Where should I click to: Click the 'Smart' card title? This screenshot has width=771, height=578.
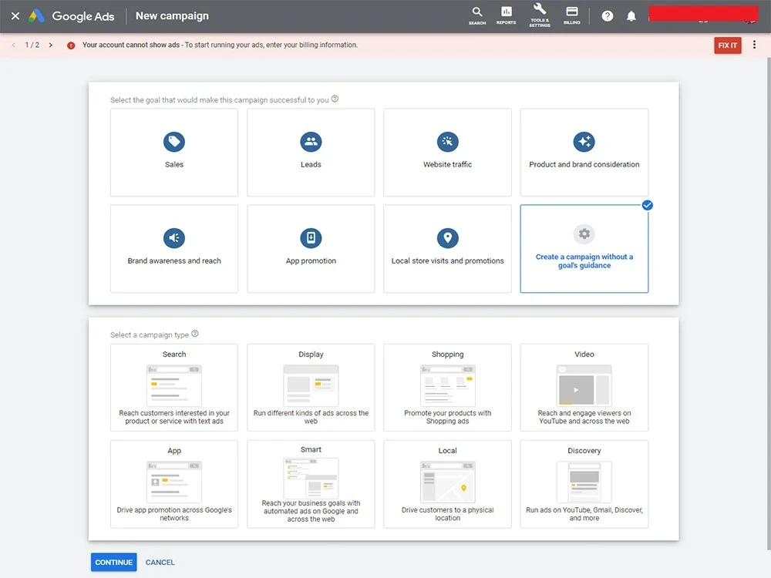click(x=311, y=450)
